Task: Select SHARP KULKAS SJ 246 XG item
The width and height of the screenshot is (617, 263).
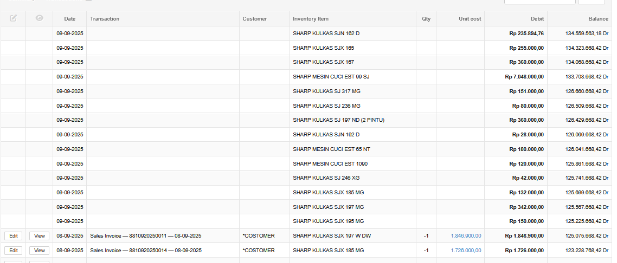Action: click(x=326, y=178)
